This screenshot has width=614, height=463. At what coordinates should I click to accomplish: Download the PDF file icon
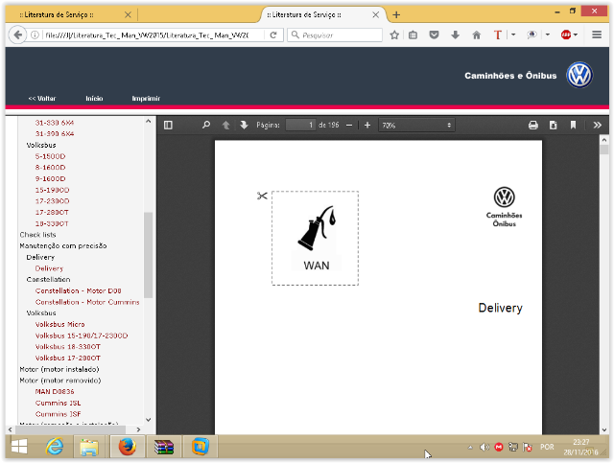(x=553, y=126)
